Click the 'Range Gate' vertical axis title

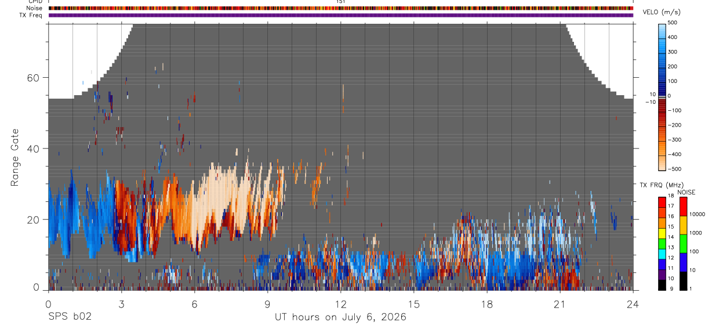[x=14, y=158]
